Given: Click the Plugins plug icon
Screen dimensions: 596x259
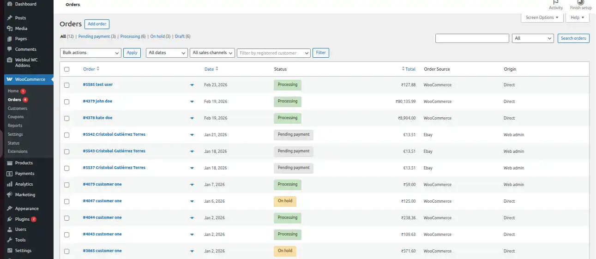Looking at the screenshot, I should [10, 219].
